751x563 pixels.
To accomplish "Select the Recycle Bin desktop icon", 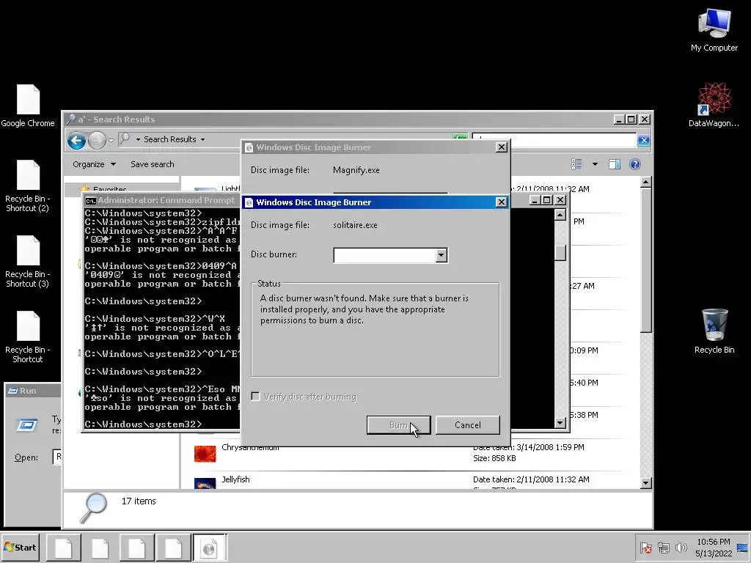I will tap(714, 331).
